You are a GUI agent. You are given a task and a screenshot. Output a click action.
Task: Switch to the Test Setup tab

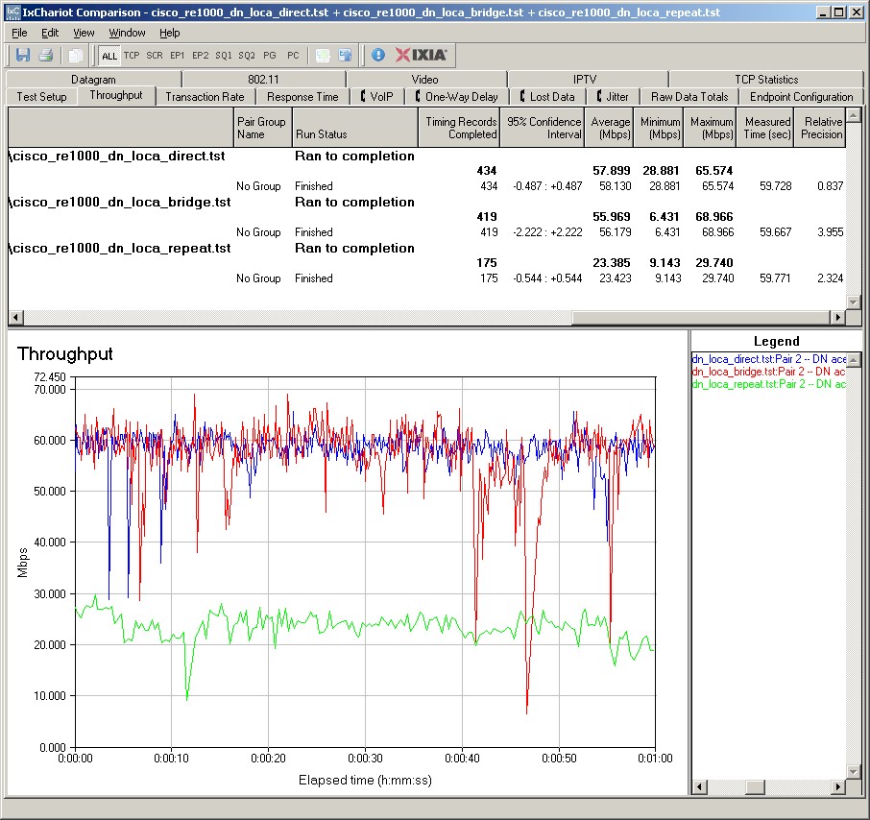(41, 97)
